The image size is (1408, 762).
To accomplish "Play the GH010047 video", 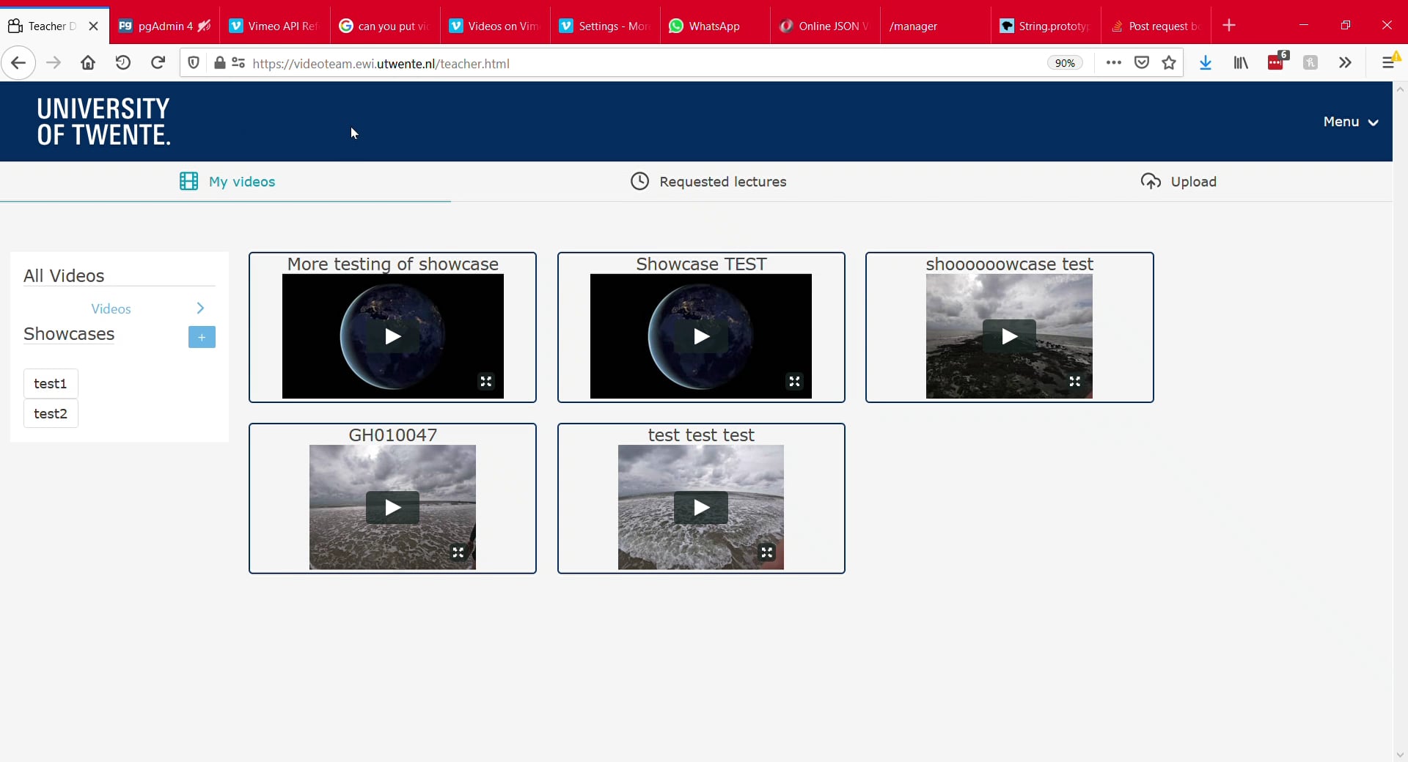I will pyautogui.click(x=392, y=507).
